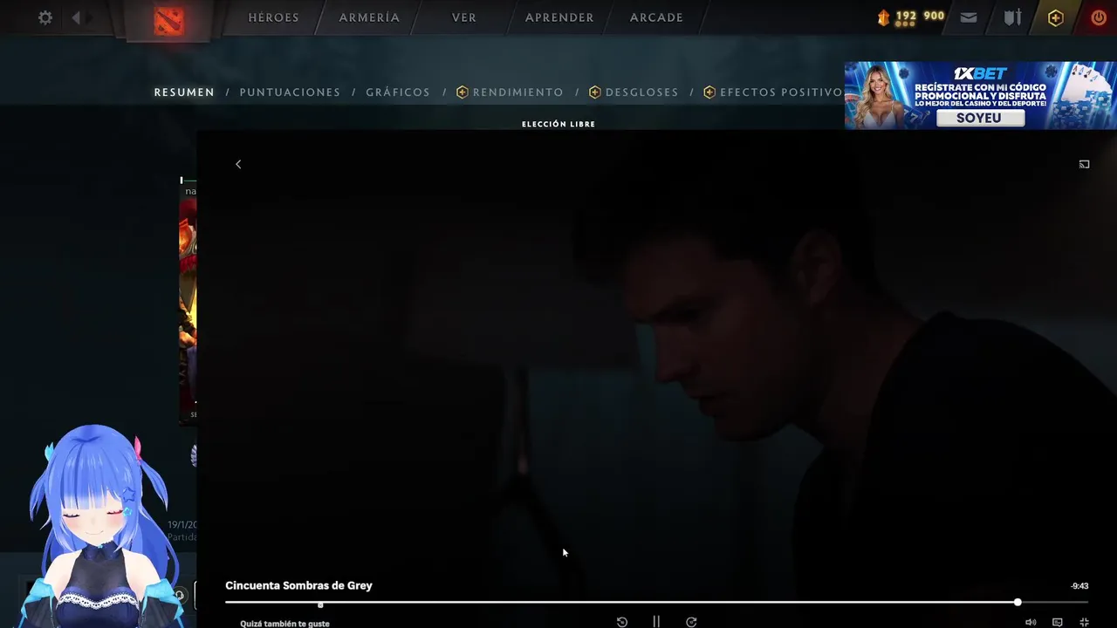Open the Arcade menu
The image size is (1117, 628).
(656, 17)
